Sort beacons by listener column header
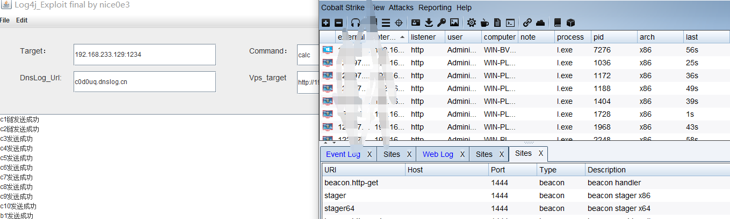 [x=427, y=37]
